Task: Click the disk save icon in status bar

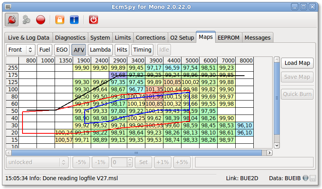Action: [x=312, y=178]
